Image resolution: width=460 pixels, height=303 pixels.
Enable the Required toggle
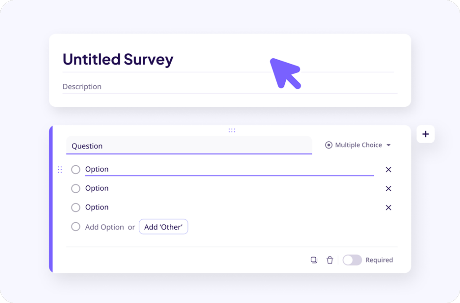pos(352,260)
